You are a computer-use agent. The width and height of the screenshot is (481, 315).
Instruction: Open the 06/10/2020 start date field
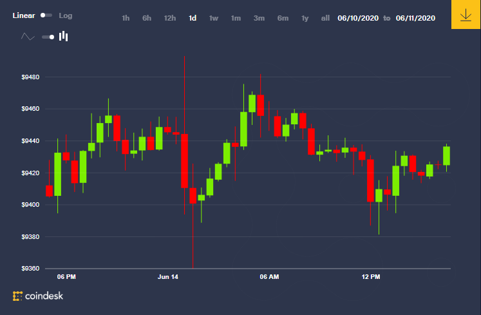[x=358, y=18]
